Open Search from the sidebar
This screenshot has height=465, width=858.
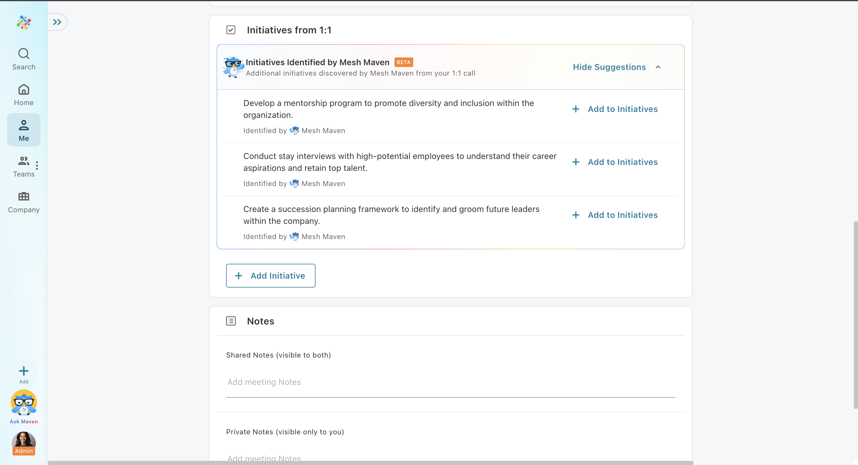(x=24, y=59)
